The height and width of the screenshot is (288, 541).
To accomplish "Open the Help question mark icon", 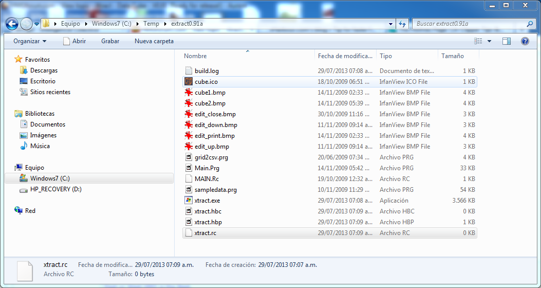I will 525,41.
